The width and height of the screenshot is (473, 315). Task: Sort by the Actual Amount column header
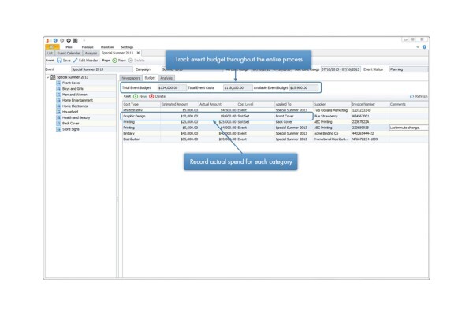point(218,104)
